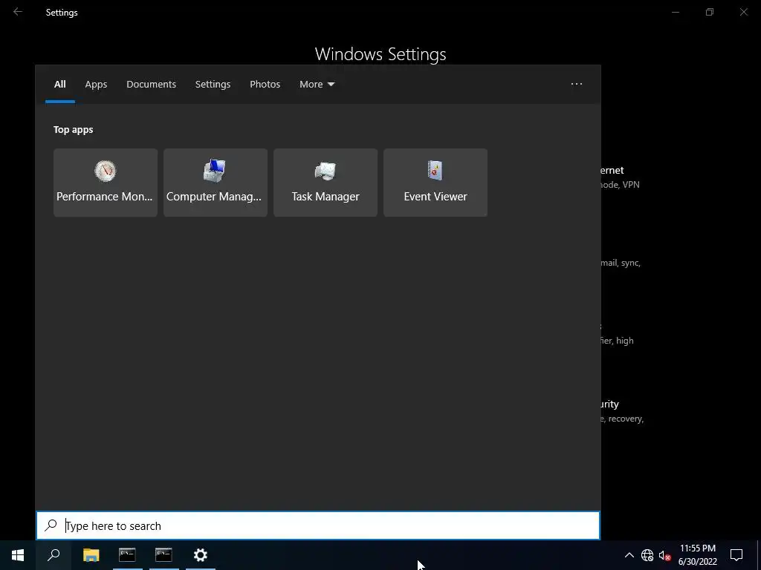The width and height of the screenshot is (761, 570).
Task: Open the clock showing 11:55 PM
Action: 697,555
